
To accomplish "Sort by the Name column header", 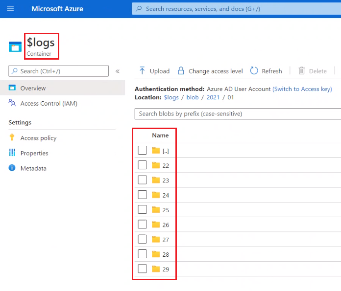I will click(160, 135).
